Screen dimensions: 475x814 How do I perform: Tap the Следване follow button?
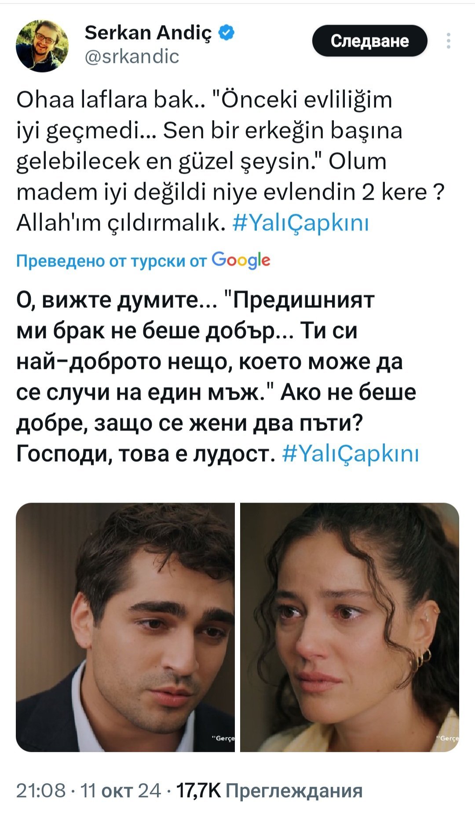[370, 41]
